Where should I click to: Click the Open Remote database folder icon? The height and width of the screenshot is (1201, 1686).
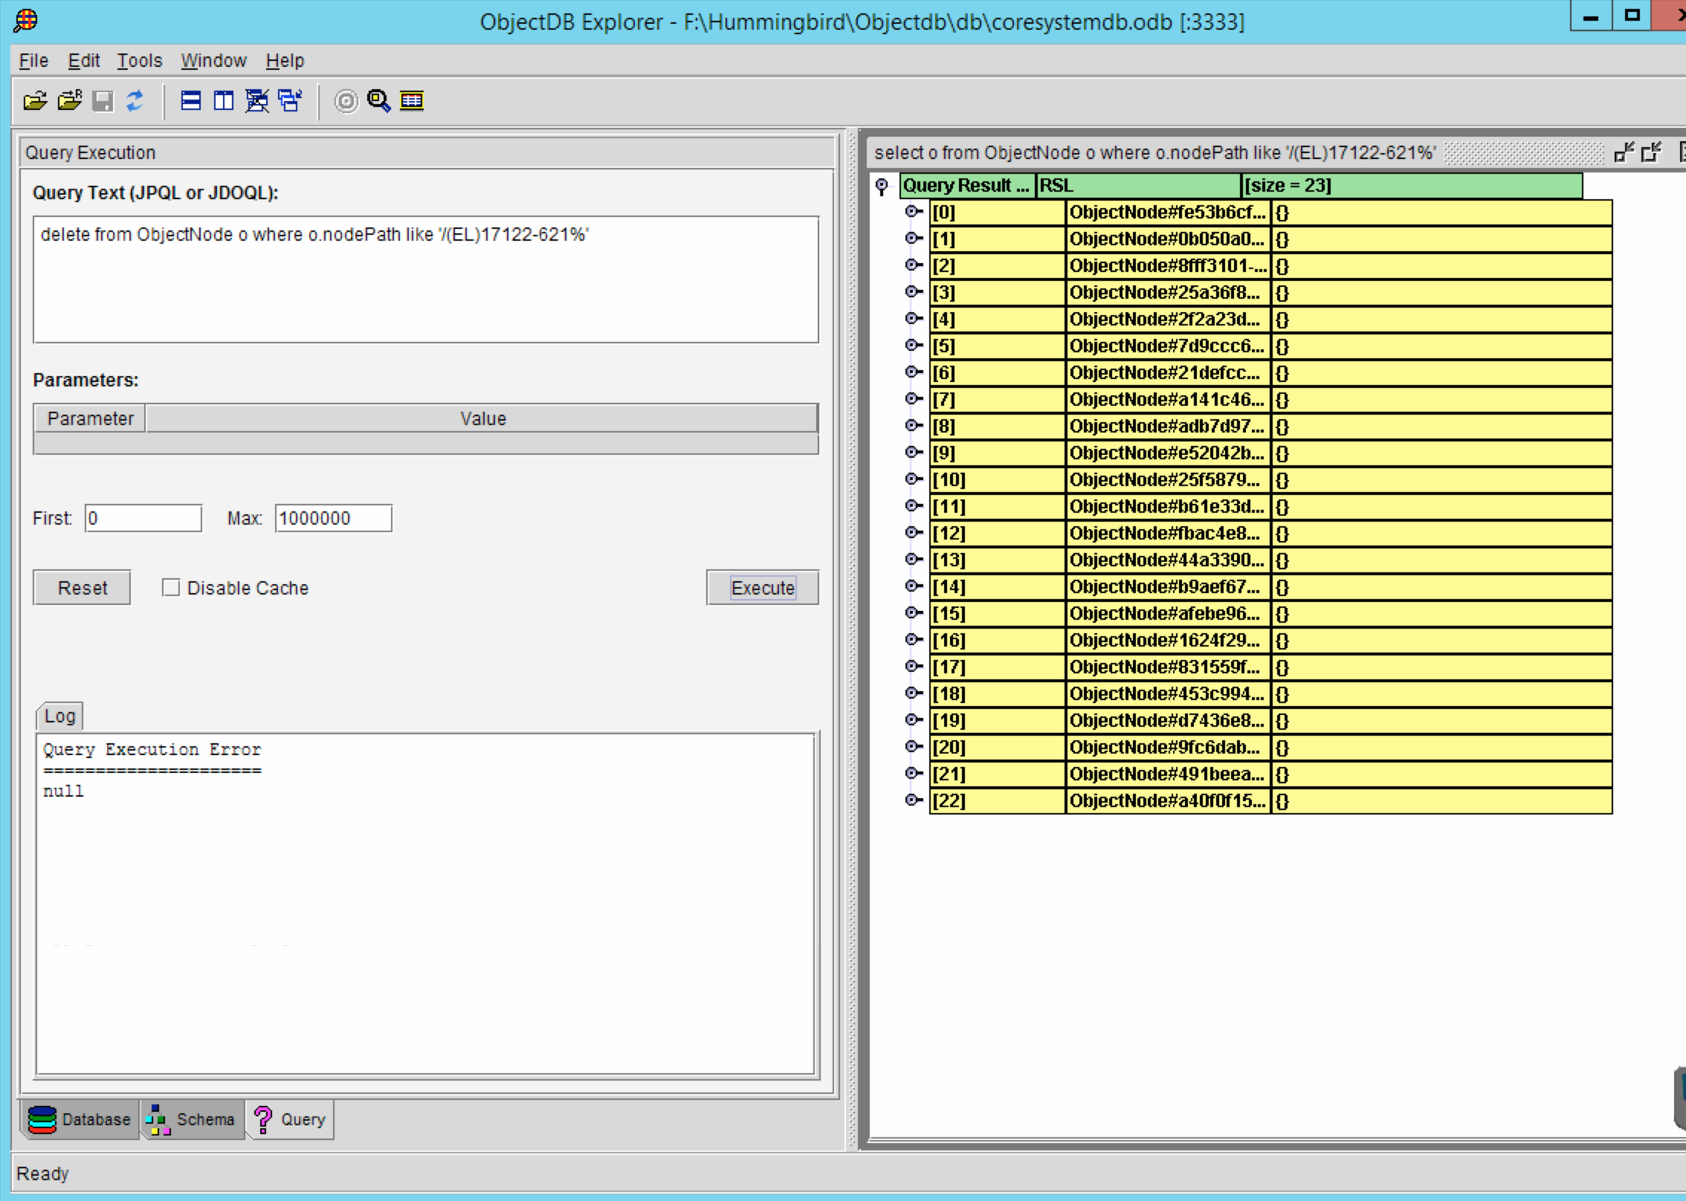tap(69, 100)
